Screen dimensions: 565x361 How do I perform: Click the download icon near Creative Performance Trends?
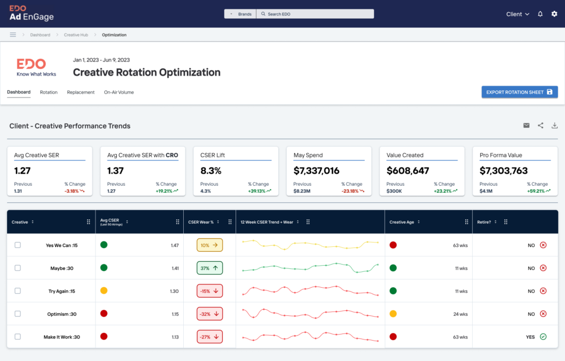point(554,126)
